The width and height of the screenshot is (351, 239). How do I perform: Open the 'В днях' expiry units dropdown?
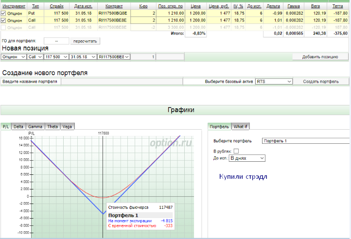click(247, 158)
